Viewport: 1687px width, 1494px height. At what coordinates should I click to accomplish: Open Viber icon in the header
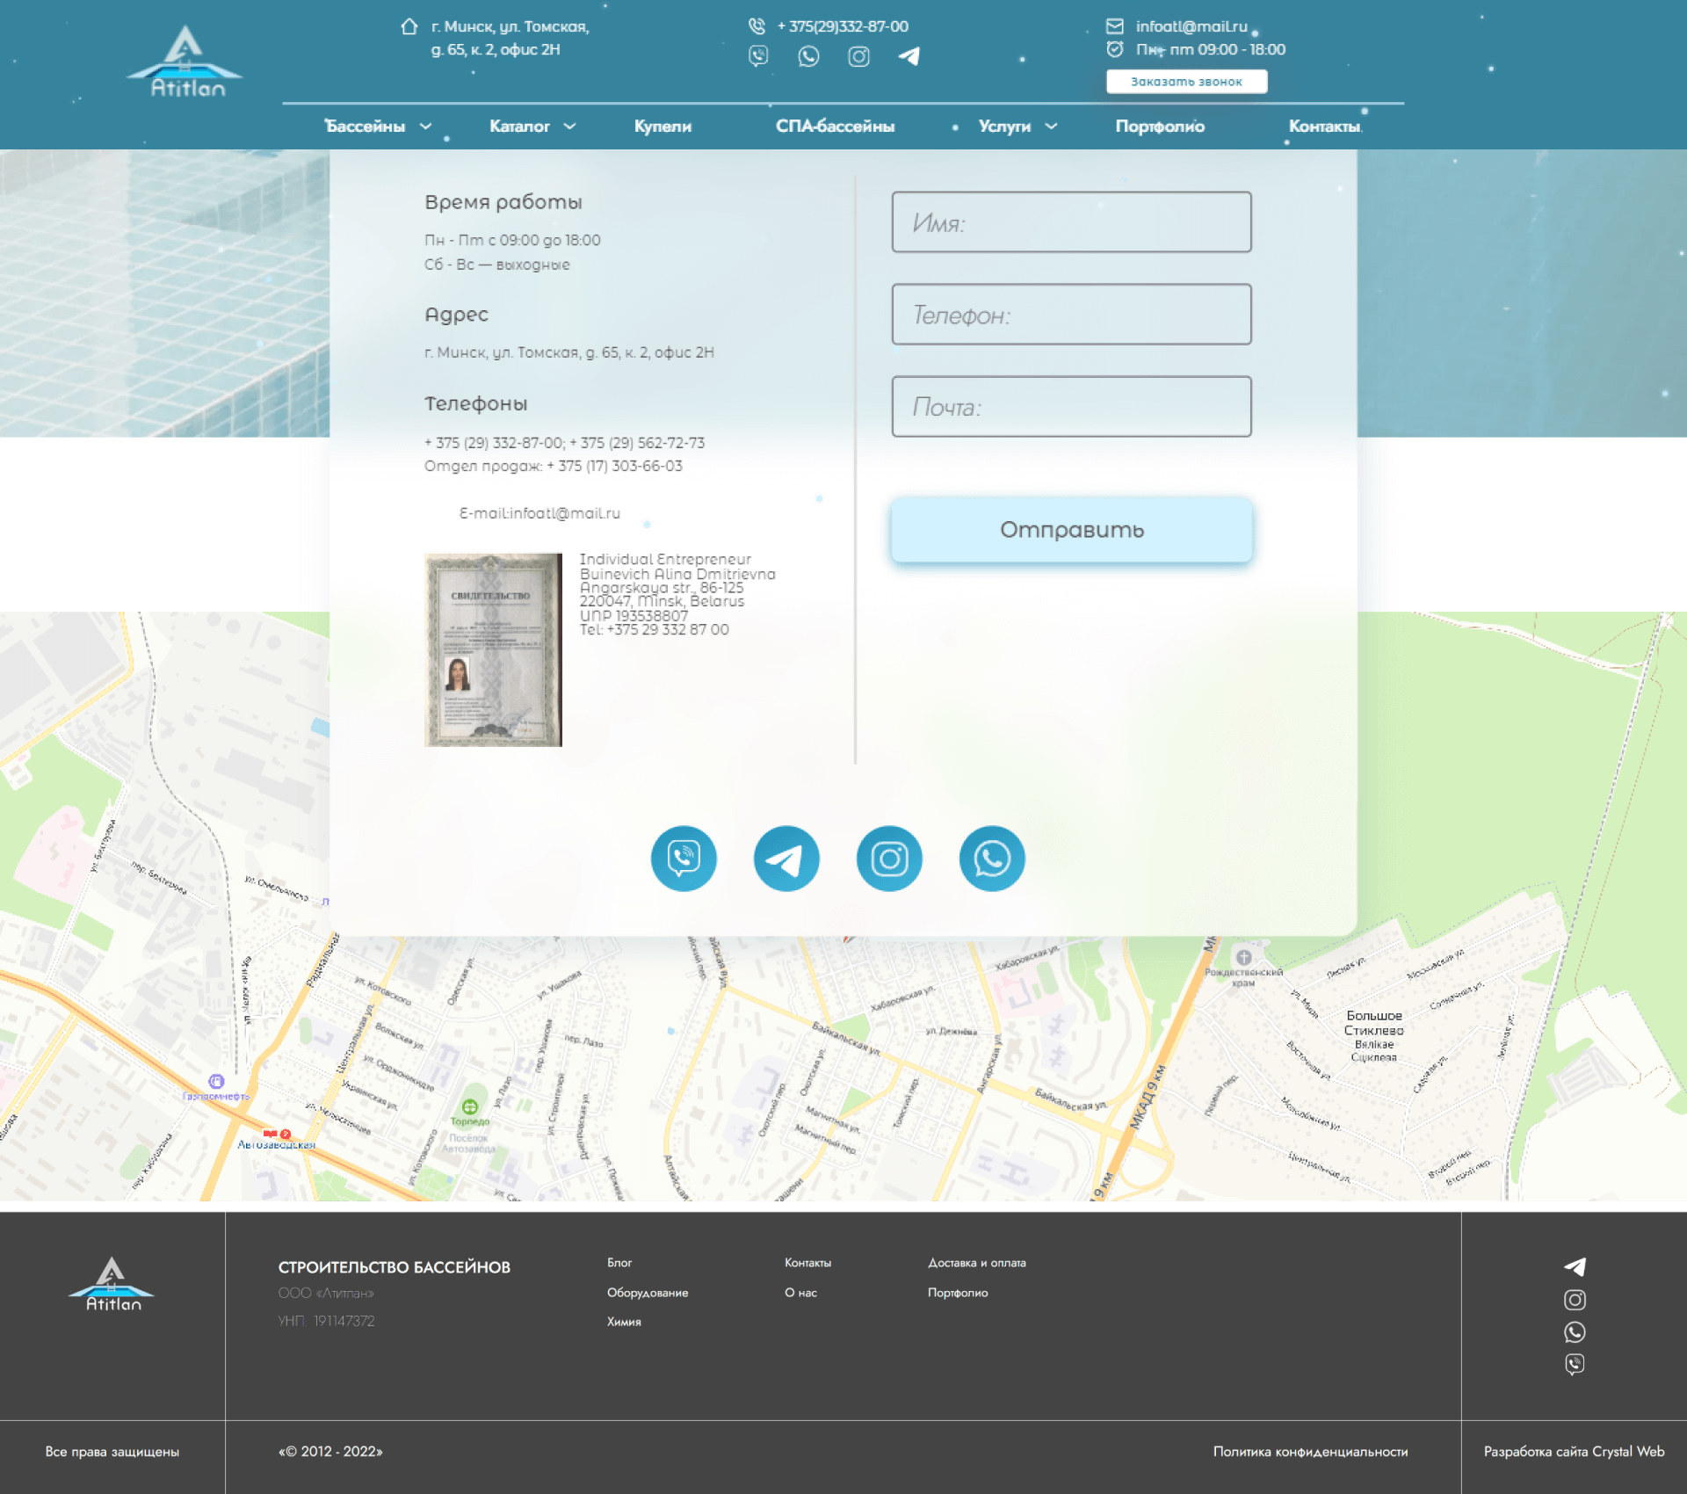(758, 56)
